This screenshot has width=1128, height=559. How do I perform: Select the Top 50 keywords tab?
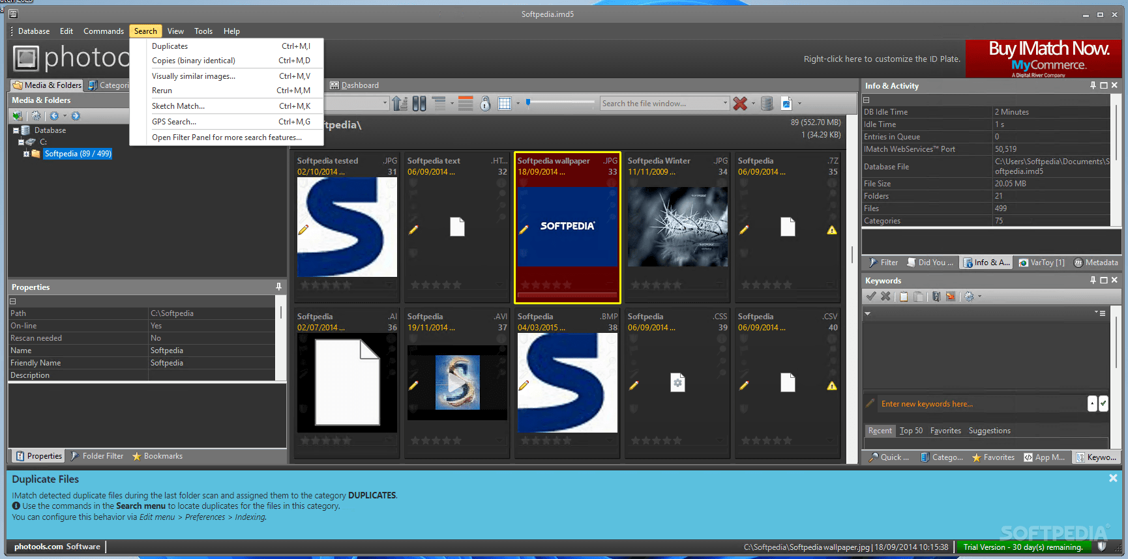[911, 431]
